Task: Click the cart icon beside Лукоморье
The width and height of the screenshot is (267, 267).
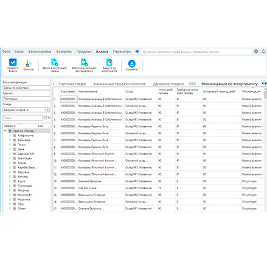Action: click(x=15, y=186)
